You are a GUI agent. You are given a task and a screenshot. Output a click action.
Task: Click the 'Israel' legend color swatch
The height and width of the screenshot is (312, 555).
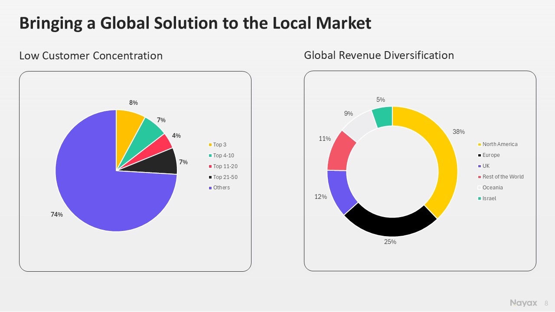click(480, 198)
